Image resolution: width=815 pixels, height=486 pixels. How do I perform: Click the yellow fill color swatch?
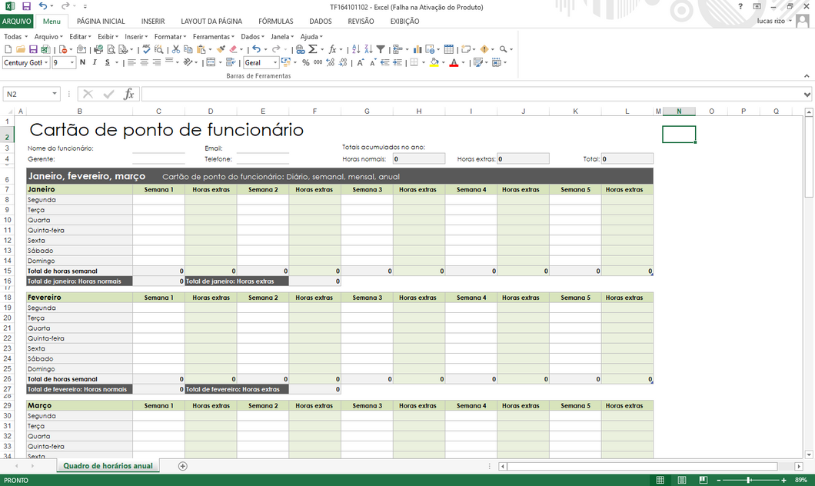[434, 63]
